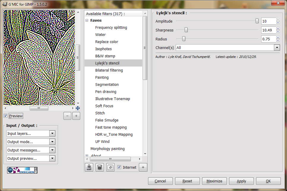287x191 pixels.
Task: Select HDR w_Tone Mapping filter
Action: (114, 135)
